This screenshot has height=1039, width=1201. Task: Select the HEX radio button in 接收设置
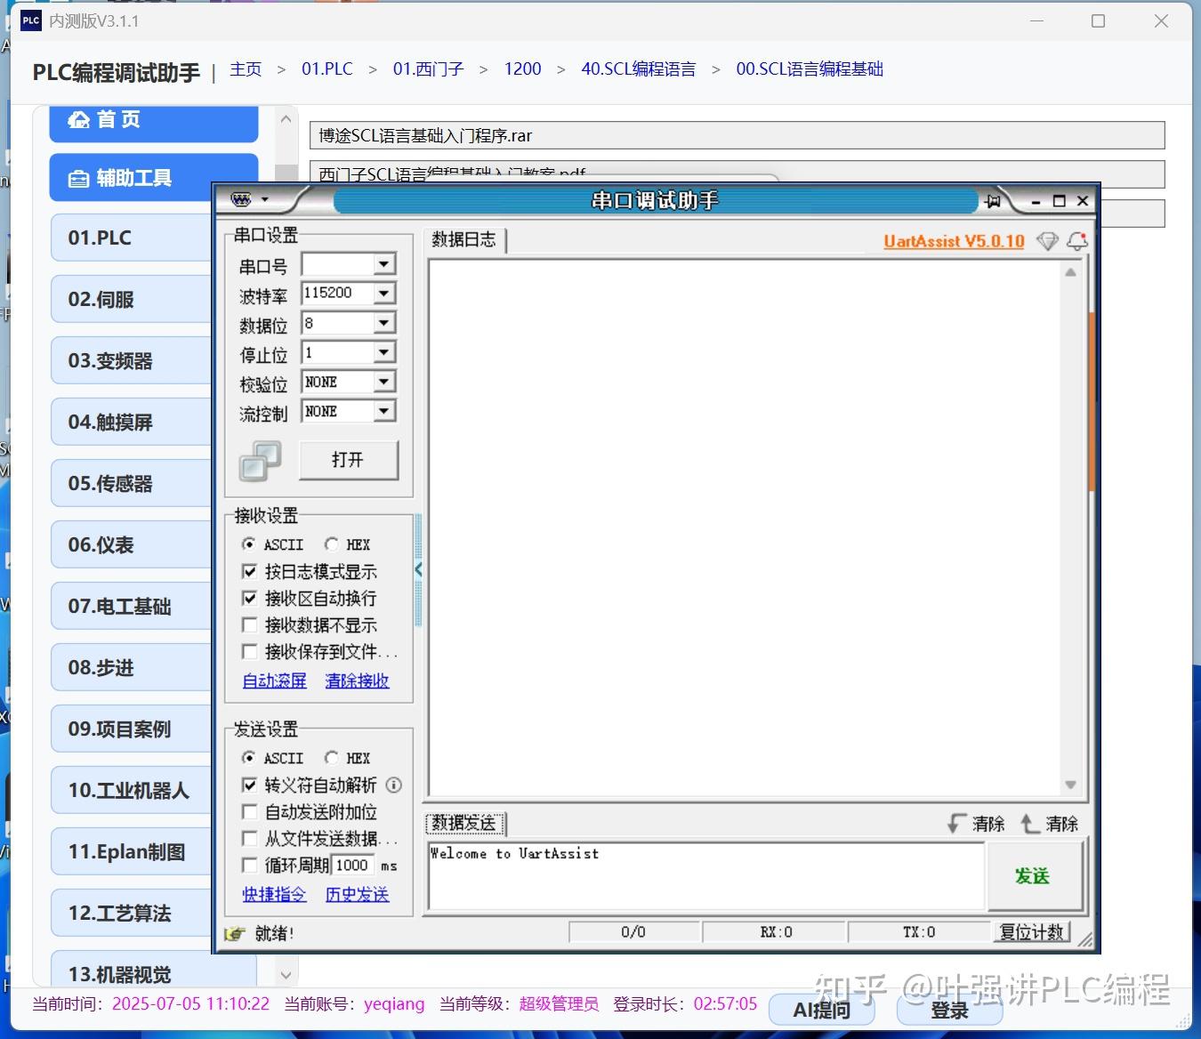pyautogui.click(x=331, y=544)
